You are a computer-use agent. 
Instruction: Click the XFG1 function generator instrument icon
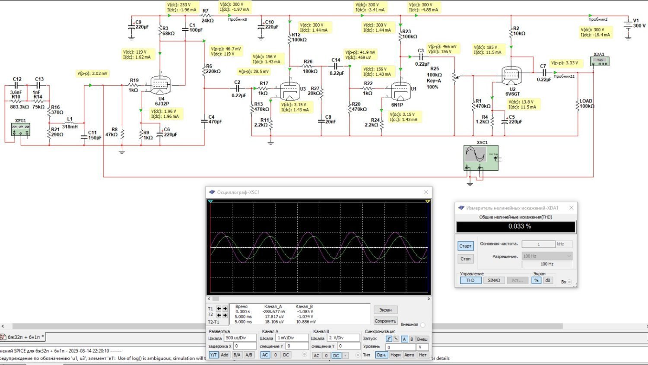point(21,129)
